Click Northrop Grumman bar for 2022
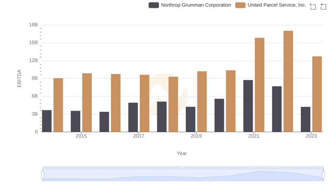This screenshot has height=191, width=331. (277, 109)
